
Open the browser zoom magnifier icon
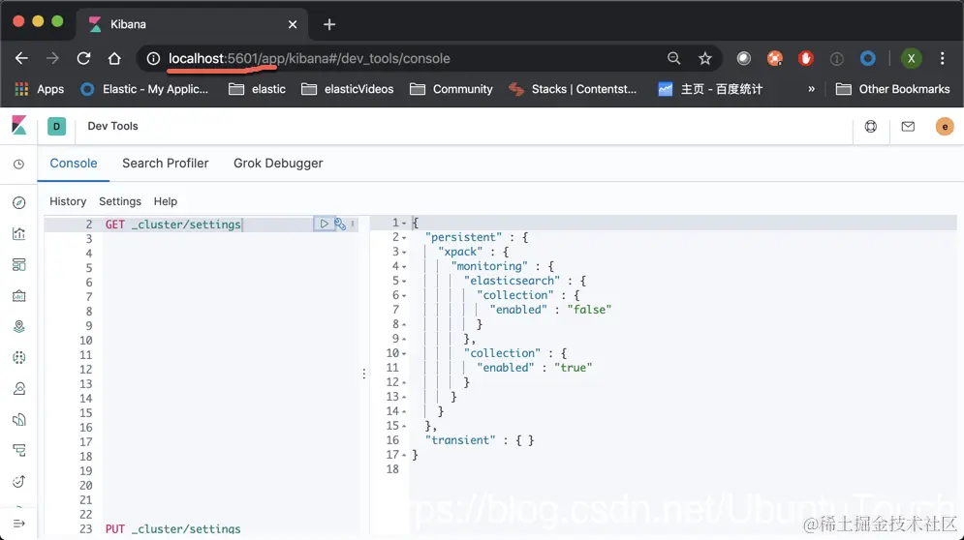(673, 58)
